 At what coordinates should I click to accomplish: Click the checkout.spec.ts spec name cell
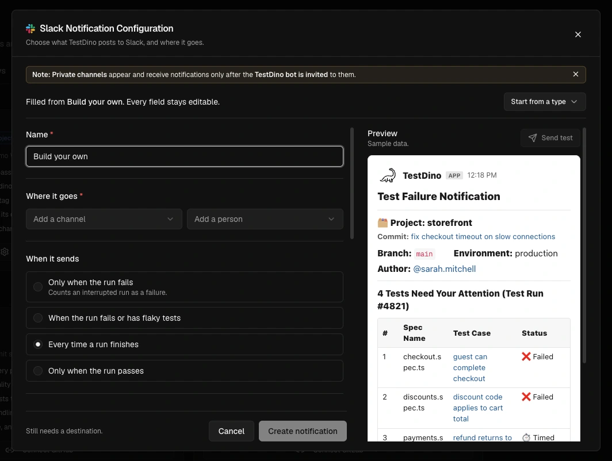[x=422, y=362]
